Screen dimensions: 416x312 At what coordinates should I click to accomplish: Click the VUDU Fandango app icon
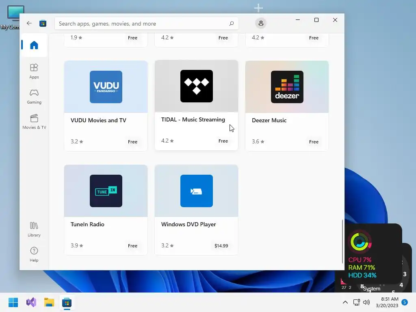click(x=106, y=87)
